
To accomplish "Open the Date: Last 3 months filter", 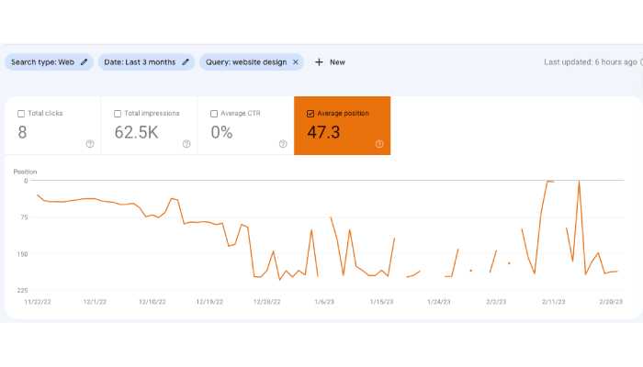I will [140, 62].
